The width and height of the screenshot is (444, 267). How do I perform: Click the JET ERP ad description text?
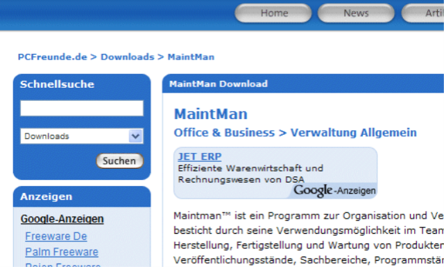[x=250, y=174]
